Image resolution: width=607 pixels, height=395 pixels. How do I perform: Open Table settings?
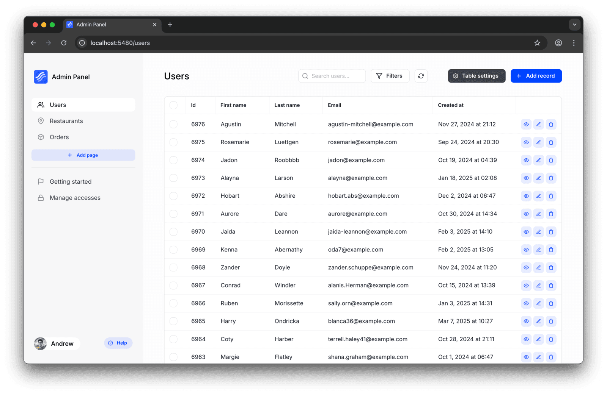click(x=476, y=76)
